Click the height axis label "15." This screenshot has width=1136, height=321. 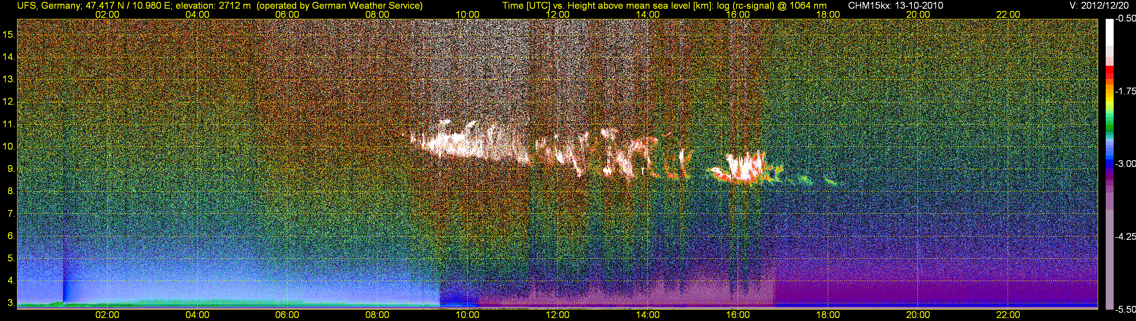(x=9, y=34)
